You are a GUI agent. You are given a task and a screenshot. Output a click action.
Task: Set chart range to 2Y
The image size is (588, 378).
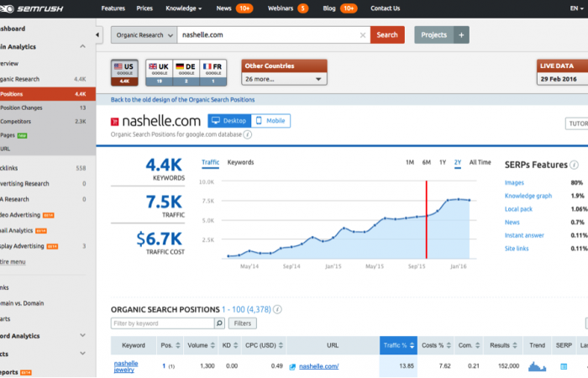pyautogui.click(x=458, y=162)
